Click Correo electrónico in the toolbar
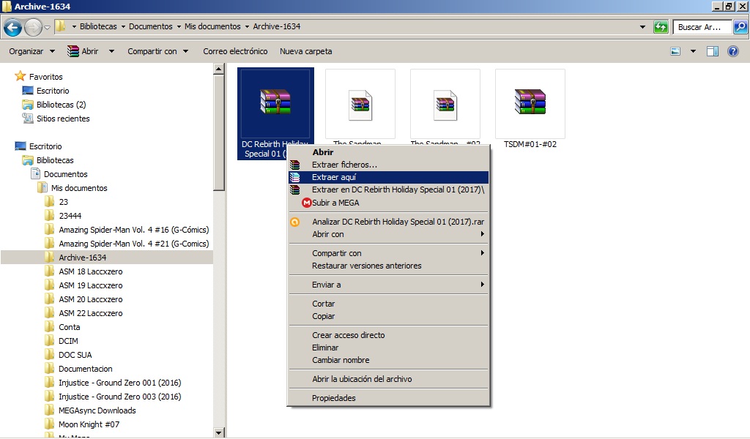Image resolution: width=750 pixels, height=439 pixels. 235,51
